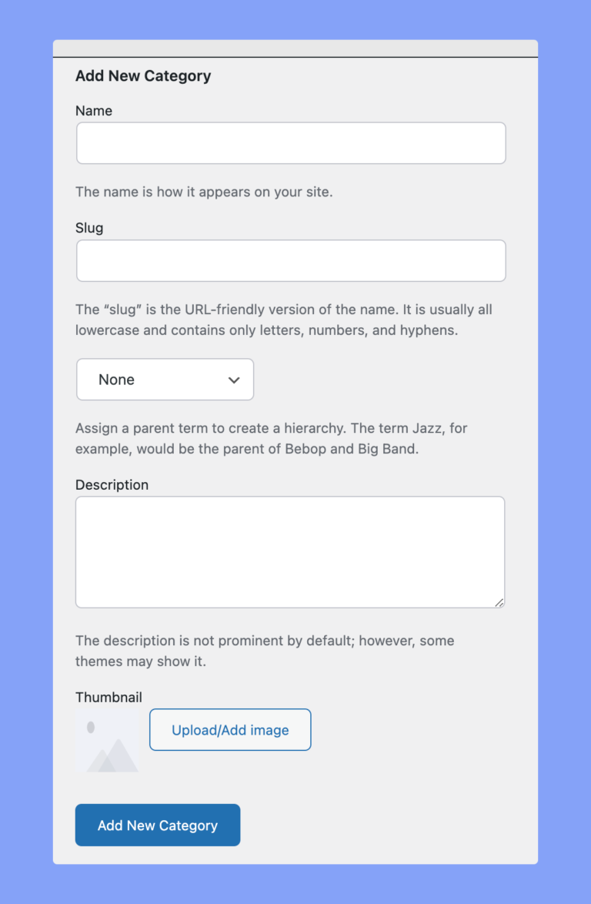Click inside the Name text field
The height and width of the screenshot is (904, 591).
click(290, 142)
